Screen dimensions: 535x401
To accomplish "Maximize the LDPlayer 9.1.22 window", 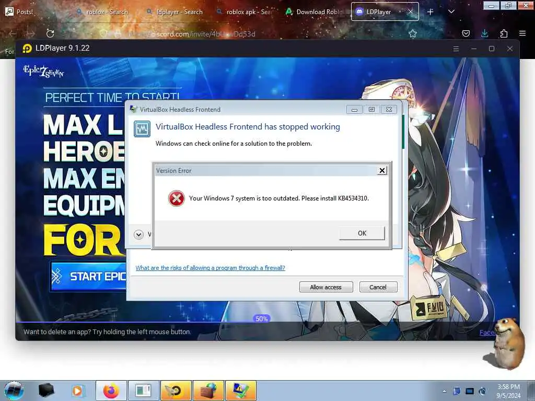I will [x=492, y=49].
